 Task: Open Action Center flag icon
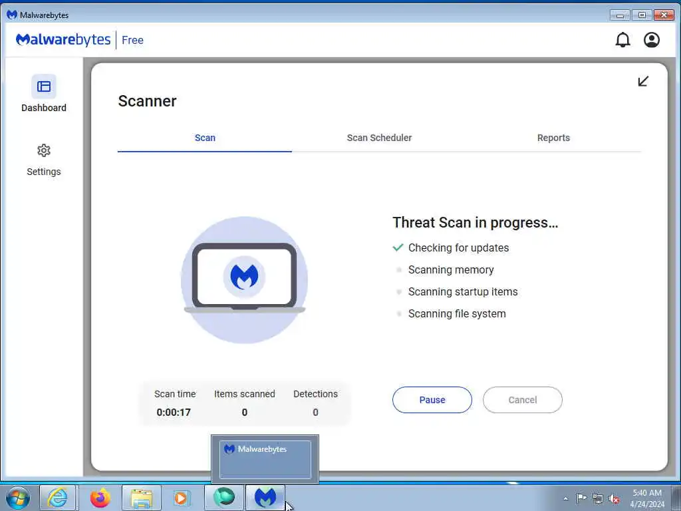pos(581,498)
